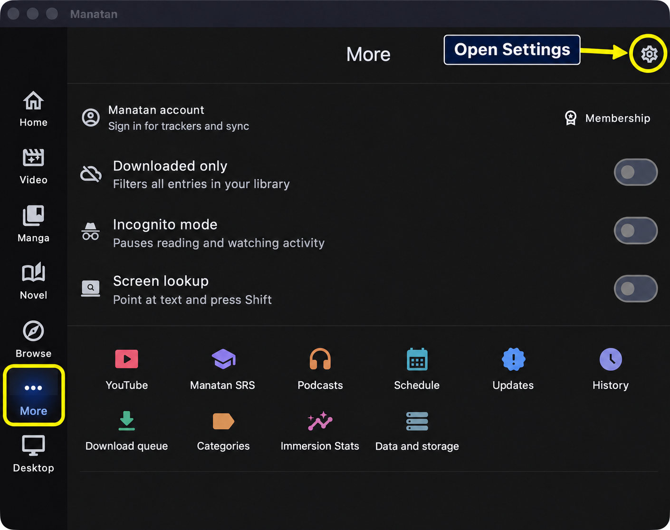Viewport: 670px width, 530px height.
Task: Go to the Home section
Action: point(33,109)
